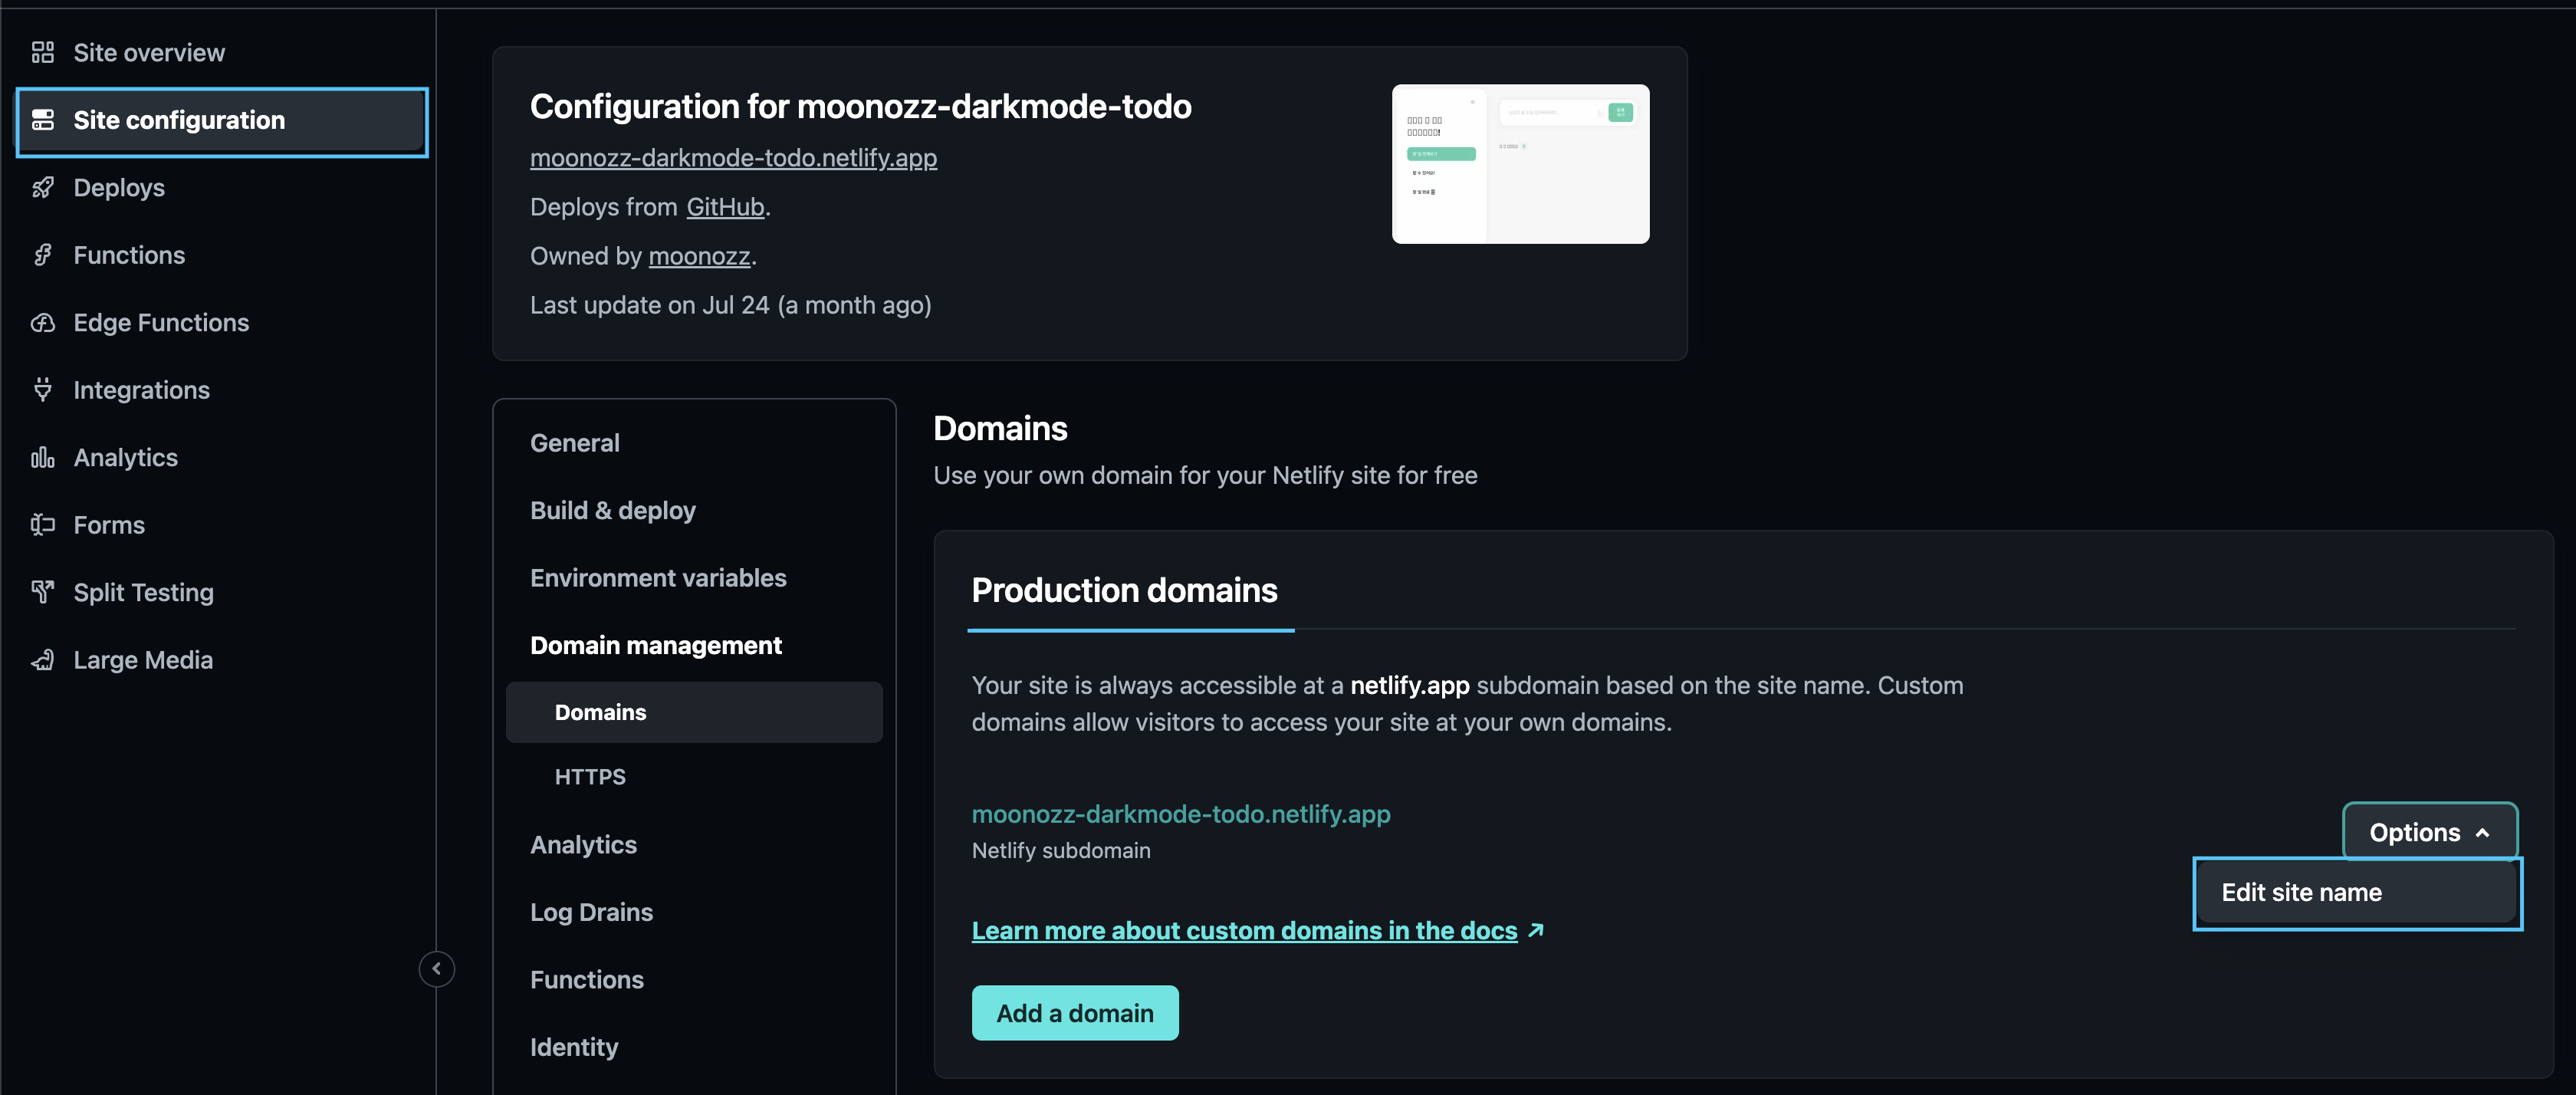Viewport: 2576px width, 1095px height.
Task: Choose Edit site name
Action: click(x=2356, y=893)
